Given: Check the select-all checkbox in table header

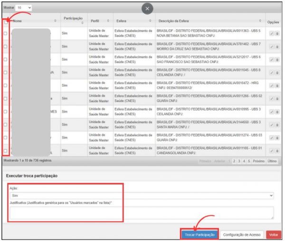Looking at the screenshot, I should pyautogui.click(x=6, y=21).
